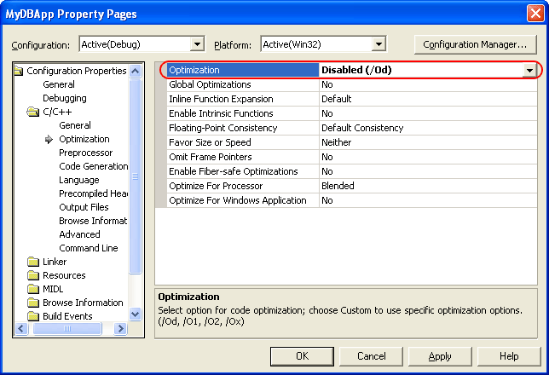Viewport: 549px width, 375px height.
Task: Click the Resources folder icon
Action: tap(33, 275)
